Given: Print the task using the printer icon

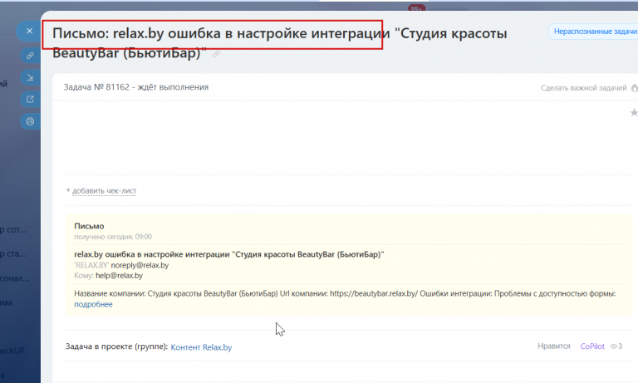Looking at the screenshot, I should [30, 121].
